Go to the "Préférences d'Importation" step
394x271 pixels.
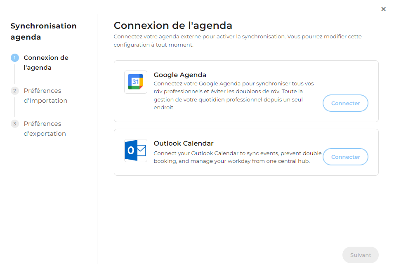pyautogui.click(x=45, y=95)
